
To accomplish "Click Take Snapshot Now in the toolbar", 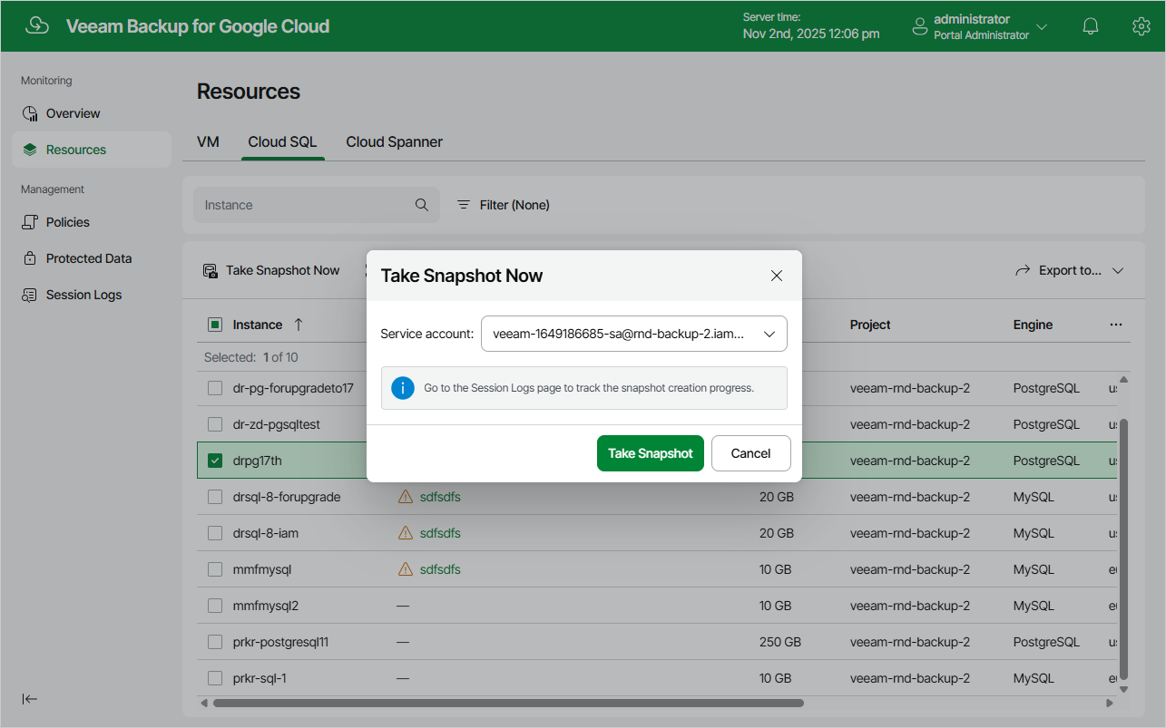I will point(271,270).
